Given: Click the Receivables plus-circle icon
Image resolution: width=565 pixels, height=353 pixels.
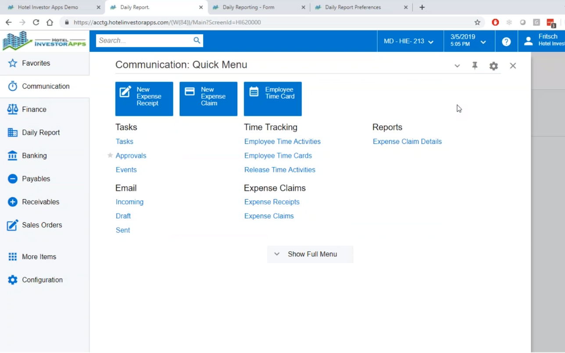Looking at the screenshot, I should (x=13, y=202).
